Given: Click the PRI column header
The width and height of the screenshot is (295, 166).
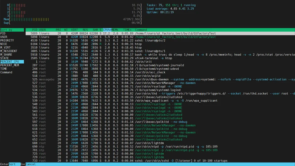Looking at the screenshot, I should (x=58, y=30).
